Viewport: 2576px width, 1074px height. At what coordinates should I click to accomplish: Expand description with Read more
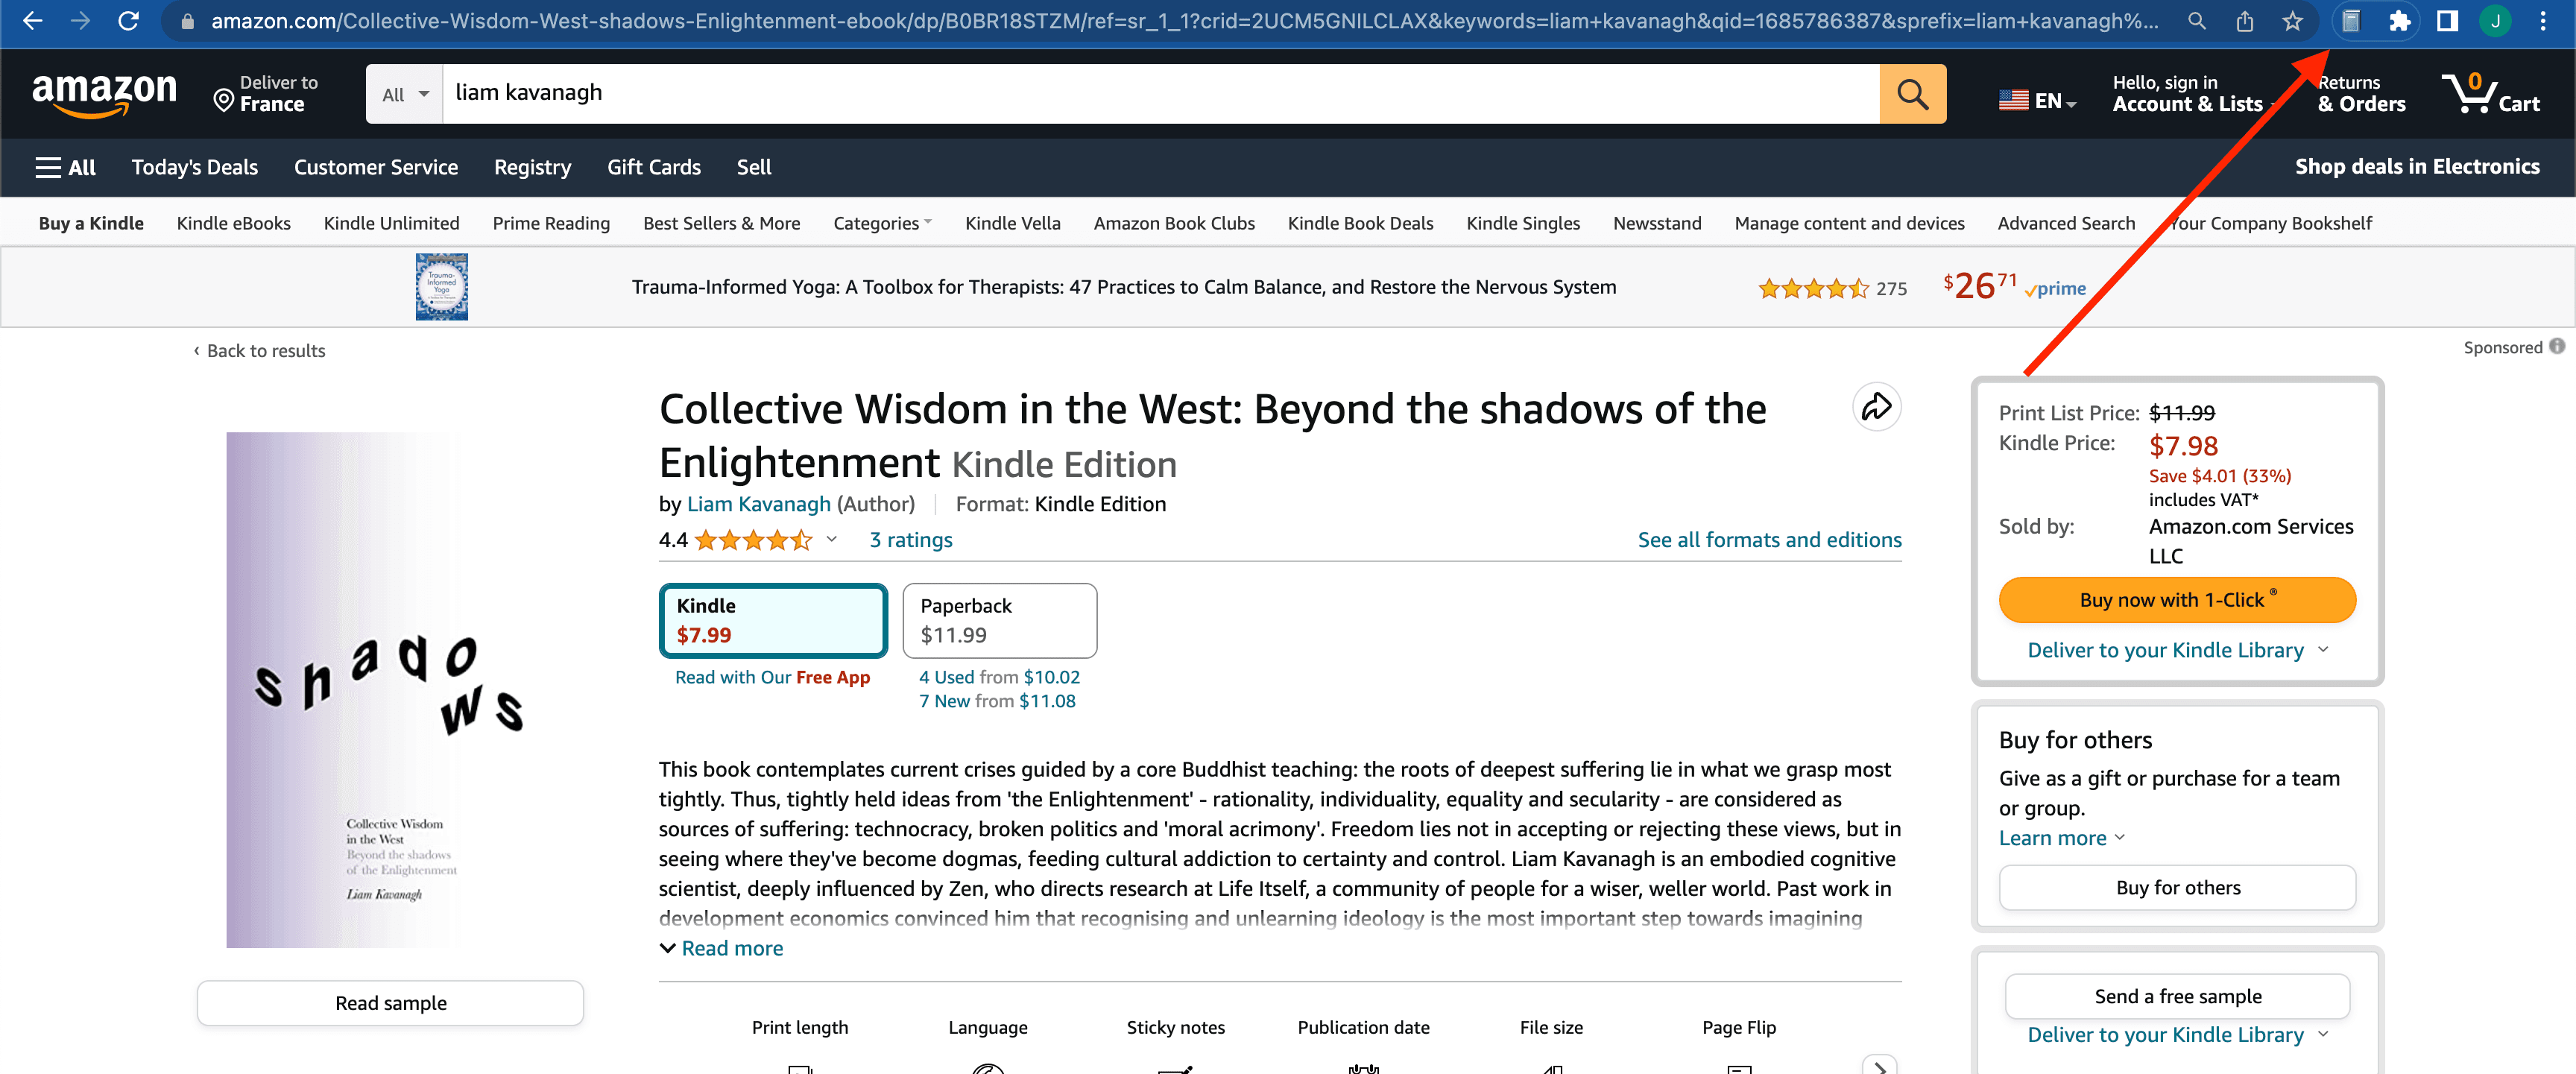[731, 948]
